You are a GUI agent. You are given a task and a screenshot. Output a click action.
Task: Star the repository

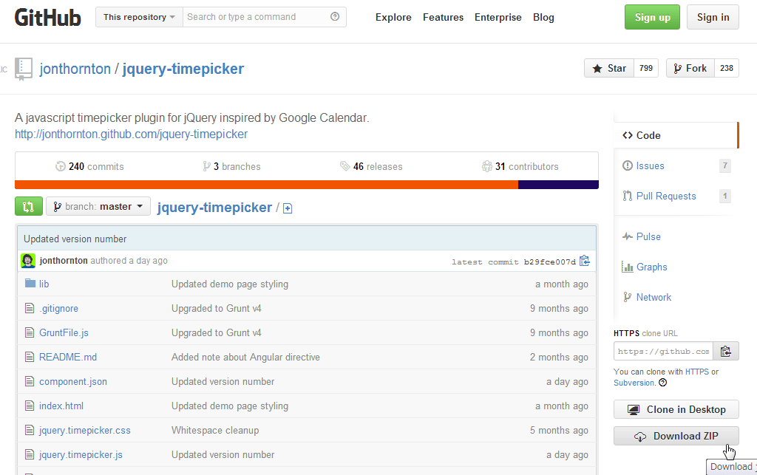608,68
